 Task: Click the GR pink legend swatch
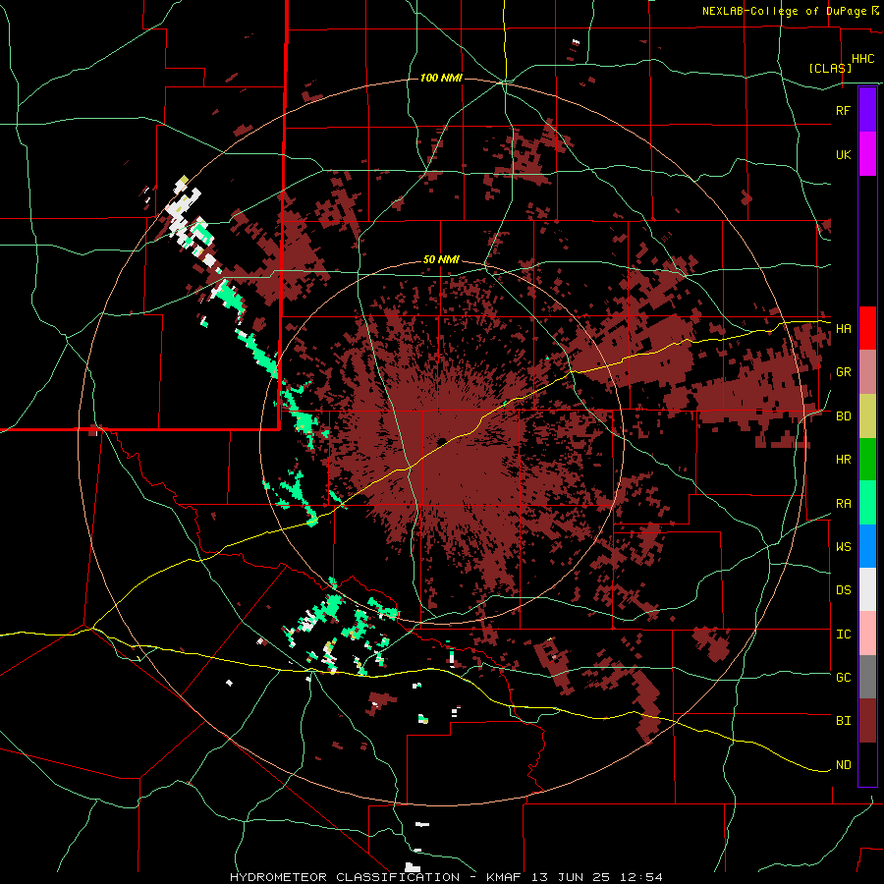[x=867, y=372]
